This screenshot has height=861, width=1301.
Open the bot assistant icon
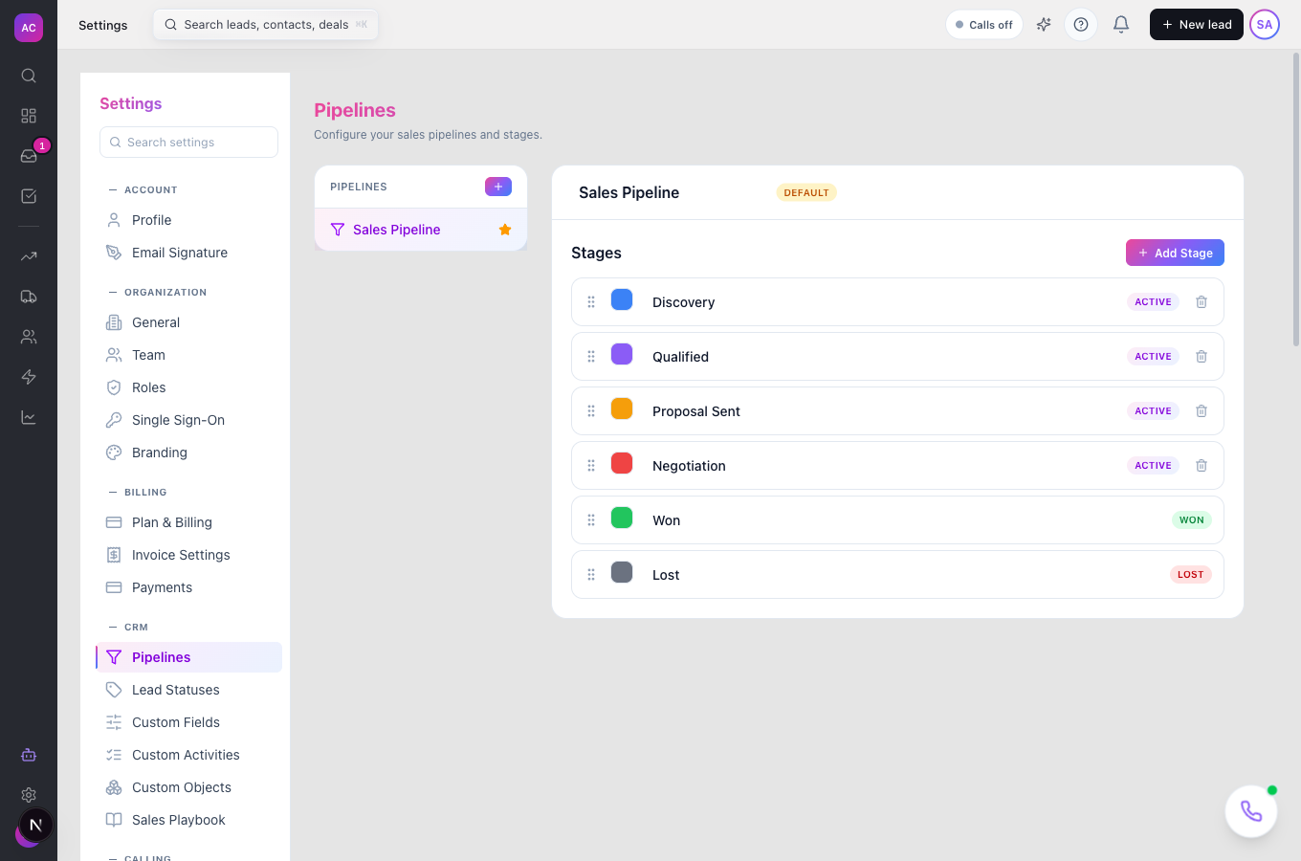[29, 755]
